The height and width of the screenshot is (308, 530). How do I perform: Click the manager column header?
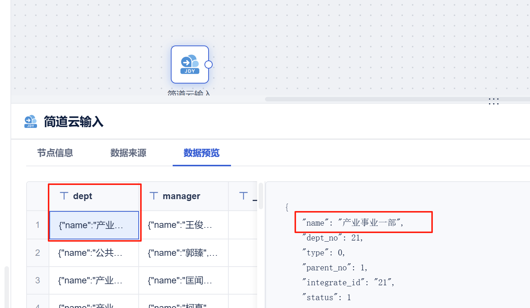tap(184, 196)
